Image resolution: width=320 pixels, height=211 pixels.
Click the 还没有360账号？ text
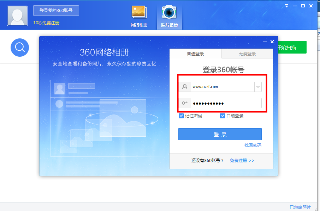click(207, 161)
